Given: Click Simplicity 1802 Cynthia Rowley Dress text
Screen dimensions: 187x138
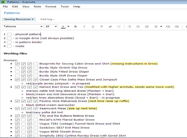Looking at the screenshot, I should coord(83,136).
